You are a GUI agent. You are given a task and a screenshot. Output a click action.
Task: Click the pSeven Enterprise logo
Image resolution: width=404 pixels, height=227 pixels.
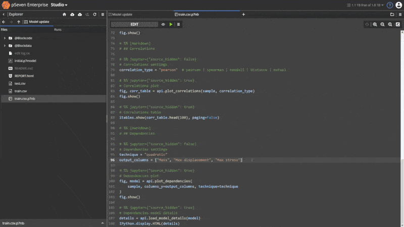[x=6, y=5]
